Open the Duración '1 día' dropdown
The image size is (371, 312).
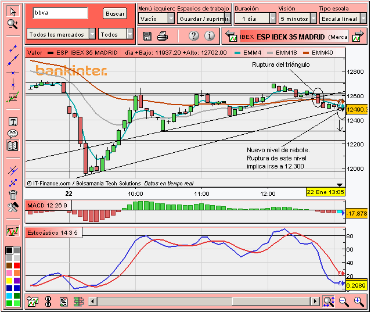pyautogui.click(x=255, y=19)
